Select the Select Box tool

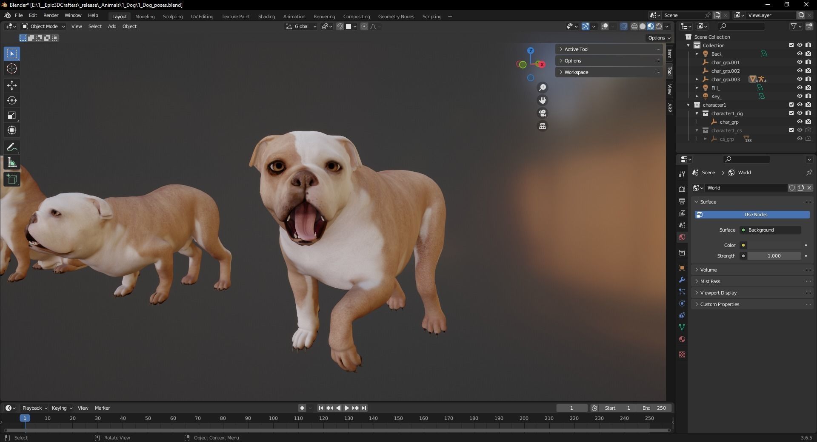pos(12,54)
